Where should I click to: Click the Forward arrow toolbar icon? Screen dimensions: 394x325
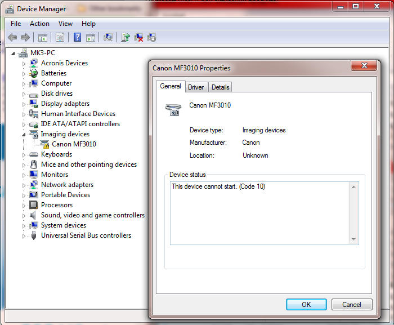pos(25,38)
